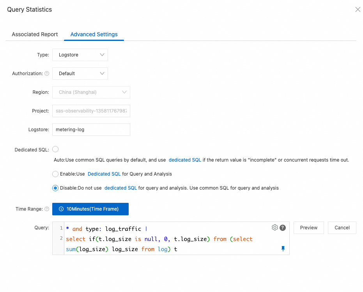The image size is (363, 292).
Task: Click the dedicated SQL link in Auto description
Action: (x=185, y=160)
